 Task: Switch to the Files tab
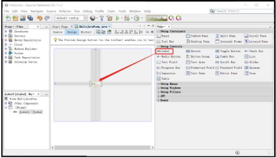pyautogui.click(x=20, y=27)
